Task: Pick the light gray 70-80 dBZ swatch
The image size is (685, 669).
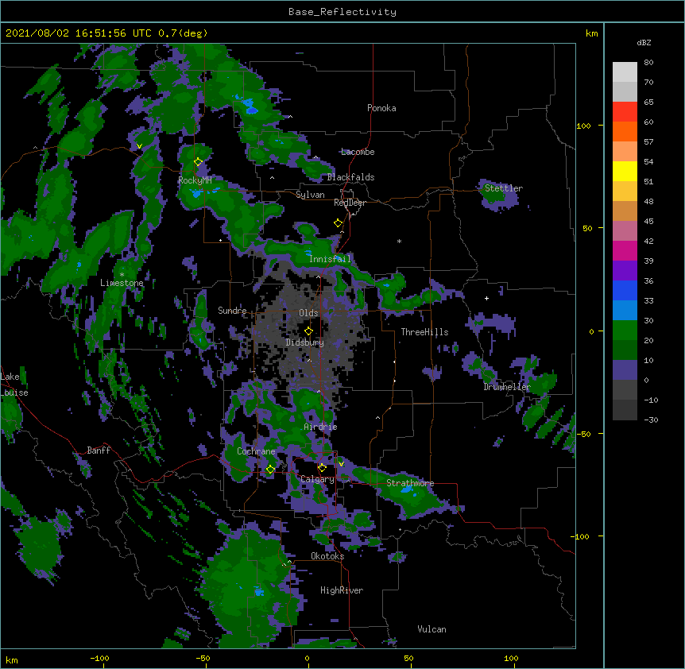Action: tap(625, 72)
